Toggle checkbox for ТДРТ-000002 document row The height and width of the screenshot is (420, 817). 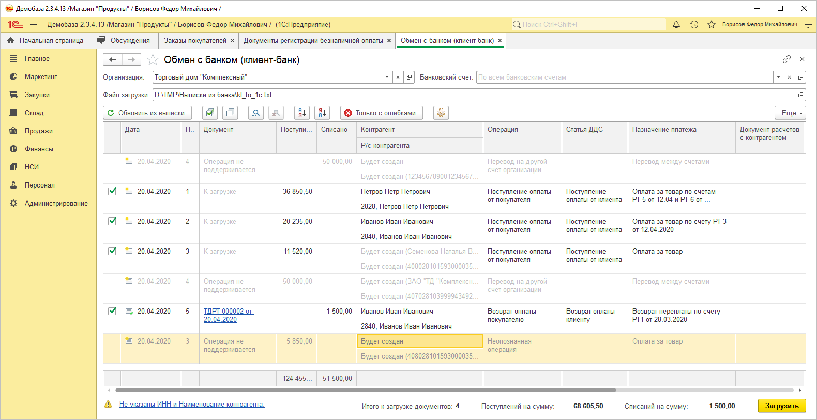112,311
